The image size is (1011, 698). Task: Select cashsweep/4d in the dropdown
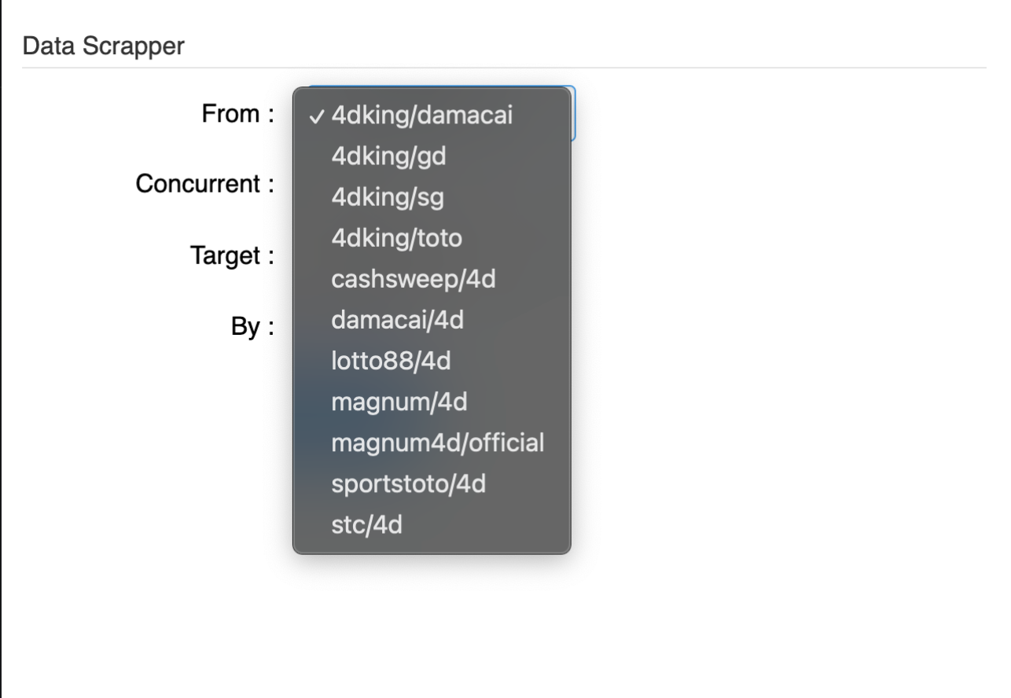(x=432, y=279)
